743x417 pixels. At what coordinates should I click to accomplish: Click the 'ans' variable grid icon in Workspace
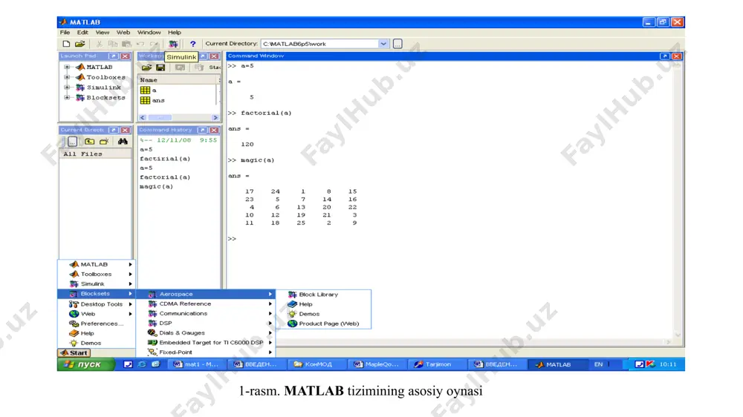[x=145, y=100]
